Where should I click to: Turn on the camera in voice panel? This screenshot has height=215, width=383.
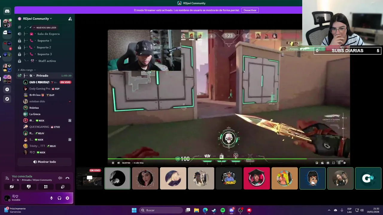point(12,187)
